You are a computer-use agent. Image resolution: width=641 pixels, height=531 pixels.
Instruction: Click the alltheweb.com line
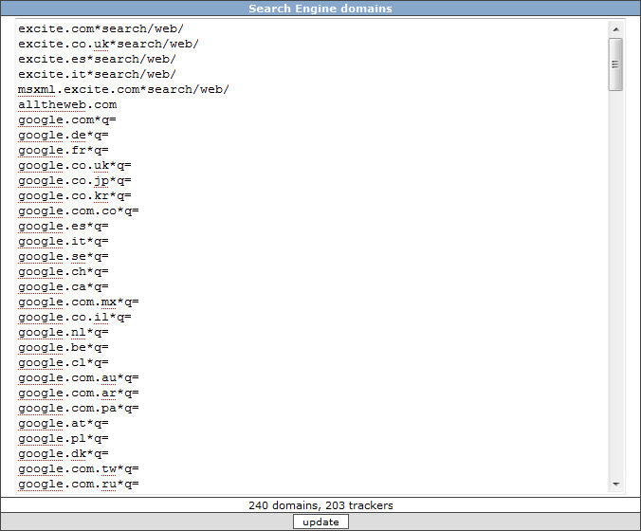point(67,104)
